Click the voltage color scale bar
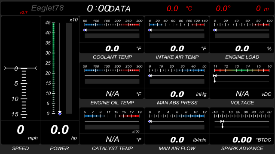This screenshot has height=154, width=275. (x=242, y=70)
